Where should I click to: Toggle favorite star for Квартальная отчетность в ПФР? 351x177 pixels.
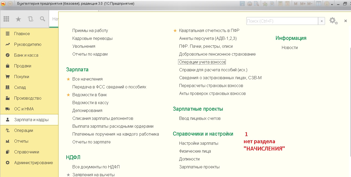[175, 30]
